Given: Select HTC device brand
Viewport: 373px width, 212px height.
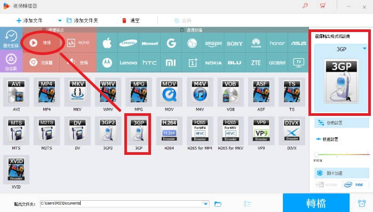Looking at the screenshot, I should point(149,63).
